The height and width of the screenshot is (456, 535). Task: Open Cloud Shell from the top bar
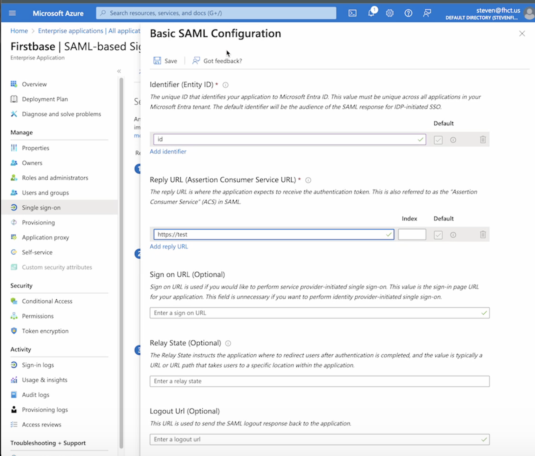pyautogui.click(x=352, y=13)
